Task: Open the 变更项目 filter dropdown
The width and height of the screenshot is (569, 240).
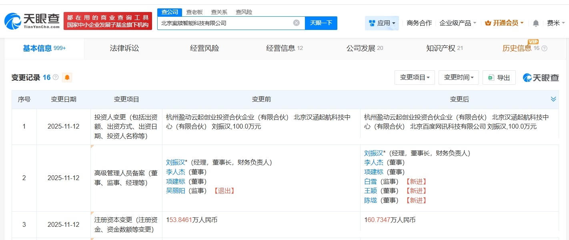Action: (x=415, y=77)
